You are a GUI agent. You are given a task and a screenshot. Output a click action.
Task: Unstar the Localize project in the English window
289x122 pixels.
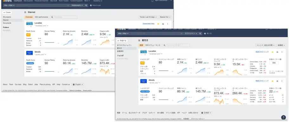click(x=158, y=24)
